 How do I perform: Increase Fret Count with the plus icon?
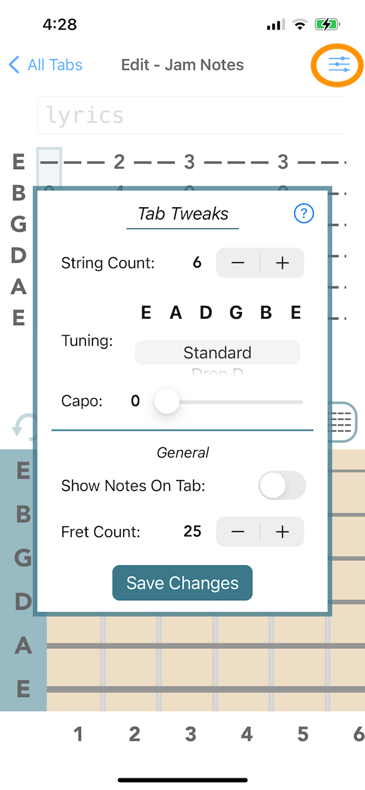[282, 532]
